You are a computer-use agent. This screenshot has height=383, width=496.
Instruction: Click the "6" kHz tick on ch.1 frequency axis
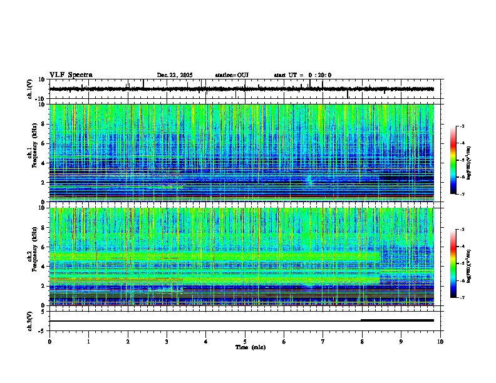(x=43, y=143)
